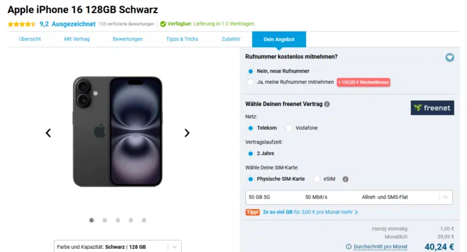Viewport: 467px width, 252px height.
Task: Select Physische SIM-Karte option
Action: coord(251,179)
